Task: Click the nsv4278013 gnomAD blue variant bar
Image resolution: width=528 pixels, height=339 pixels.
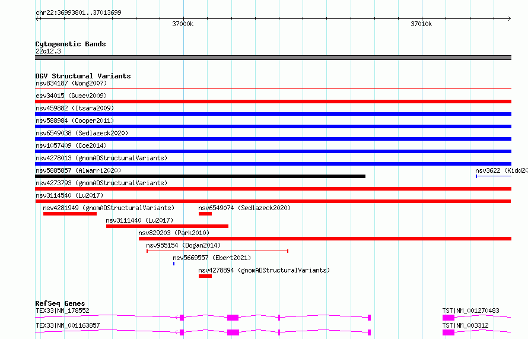Action: click(273, 164)
